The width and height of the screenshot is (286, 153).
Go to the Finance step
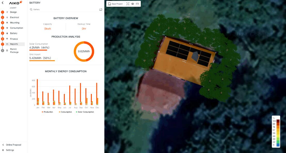click(x=14, y=39)
